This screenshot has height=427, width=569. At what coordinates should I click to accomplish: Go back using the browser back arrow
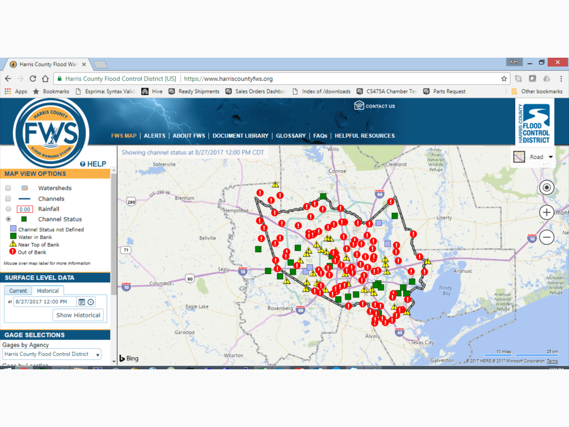point(8,78)
